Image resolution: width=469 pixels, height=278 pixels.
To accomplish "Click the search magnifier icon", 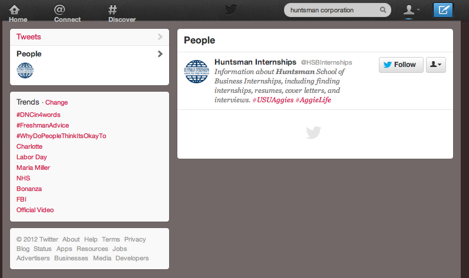I will click(383, 10).
